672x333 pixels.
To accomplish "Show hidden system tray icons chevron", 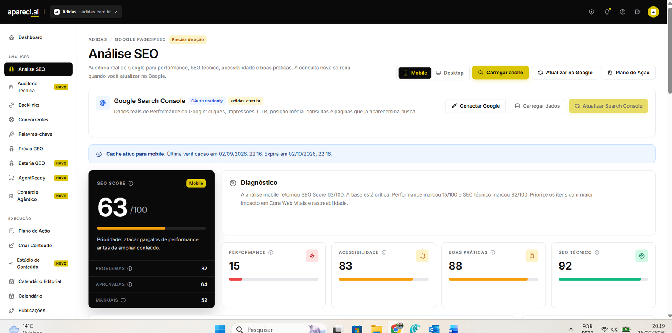I will tap(571, 330).
